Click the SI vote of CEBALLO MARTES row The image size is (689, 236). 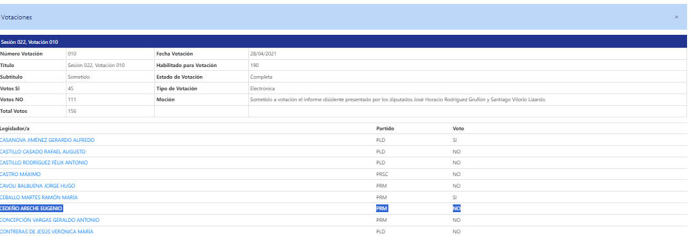[455, 197]
